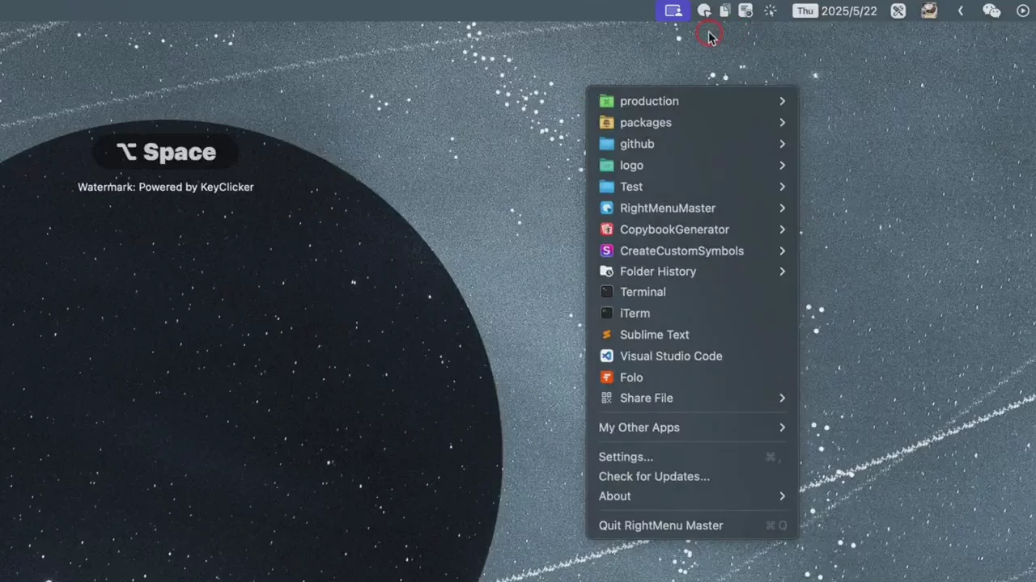Expand the Test folder submenu arrow
This screenshot has height=582, width=1036.
click(782, 187)
